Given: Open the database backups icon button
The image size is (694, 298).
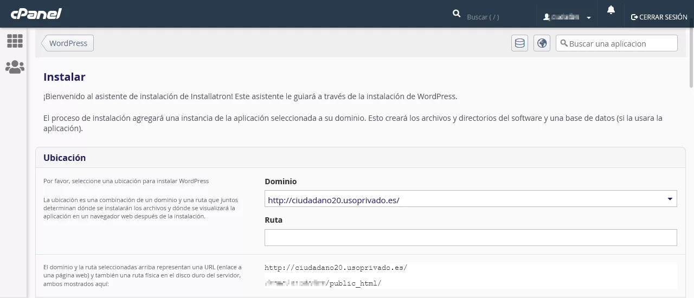Looking at the screenshot, I should click(520, 43).
